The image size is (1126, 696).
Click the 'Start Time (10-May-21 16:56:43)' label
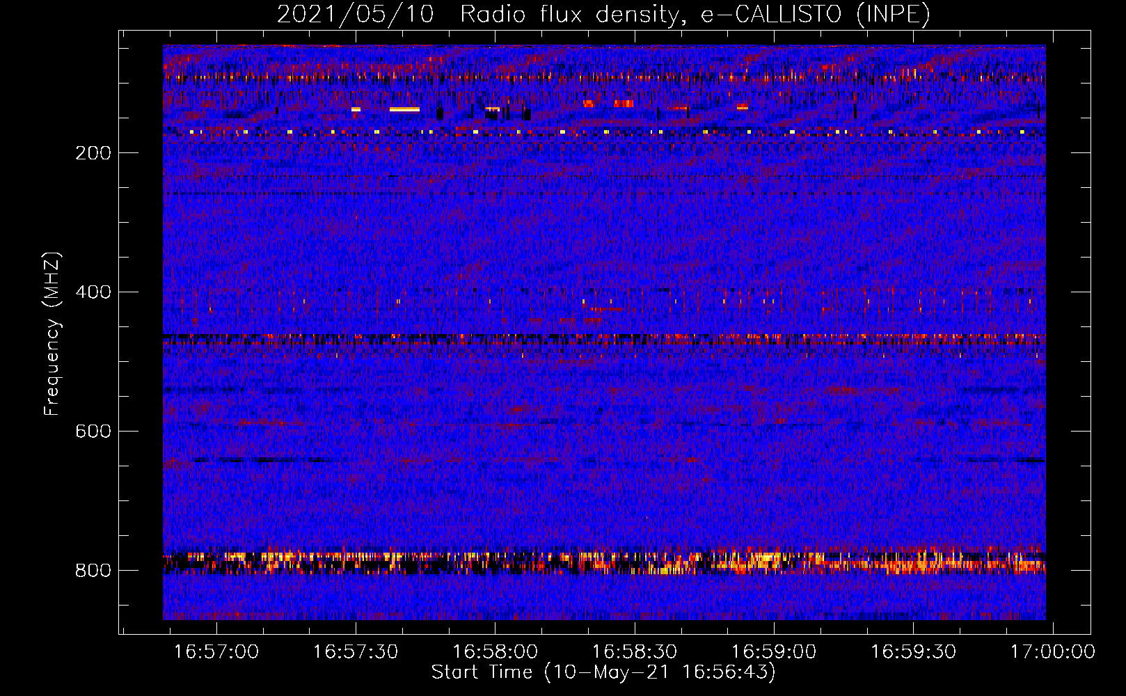603,672
